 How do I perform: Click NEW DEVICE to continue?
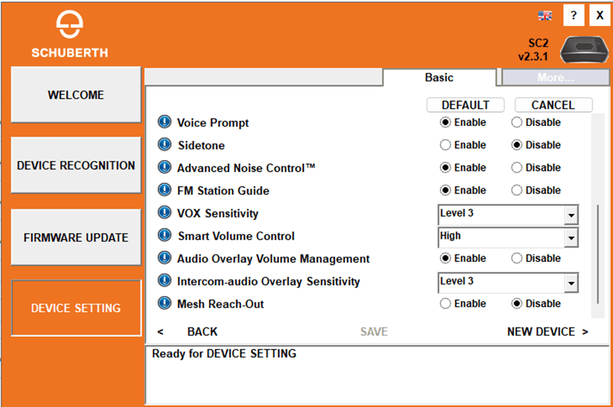[547, 331]
